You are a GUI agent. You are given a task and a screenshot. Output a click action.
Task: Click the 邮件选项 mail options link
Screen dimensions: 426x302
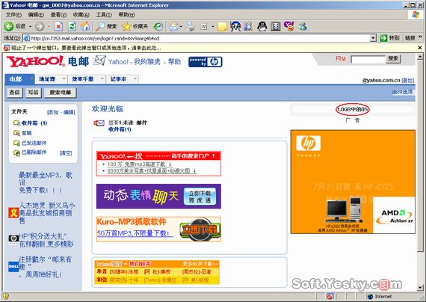[402, 92]
